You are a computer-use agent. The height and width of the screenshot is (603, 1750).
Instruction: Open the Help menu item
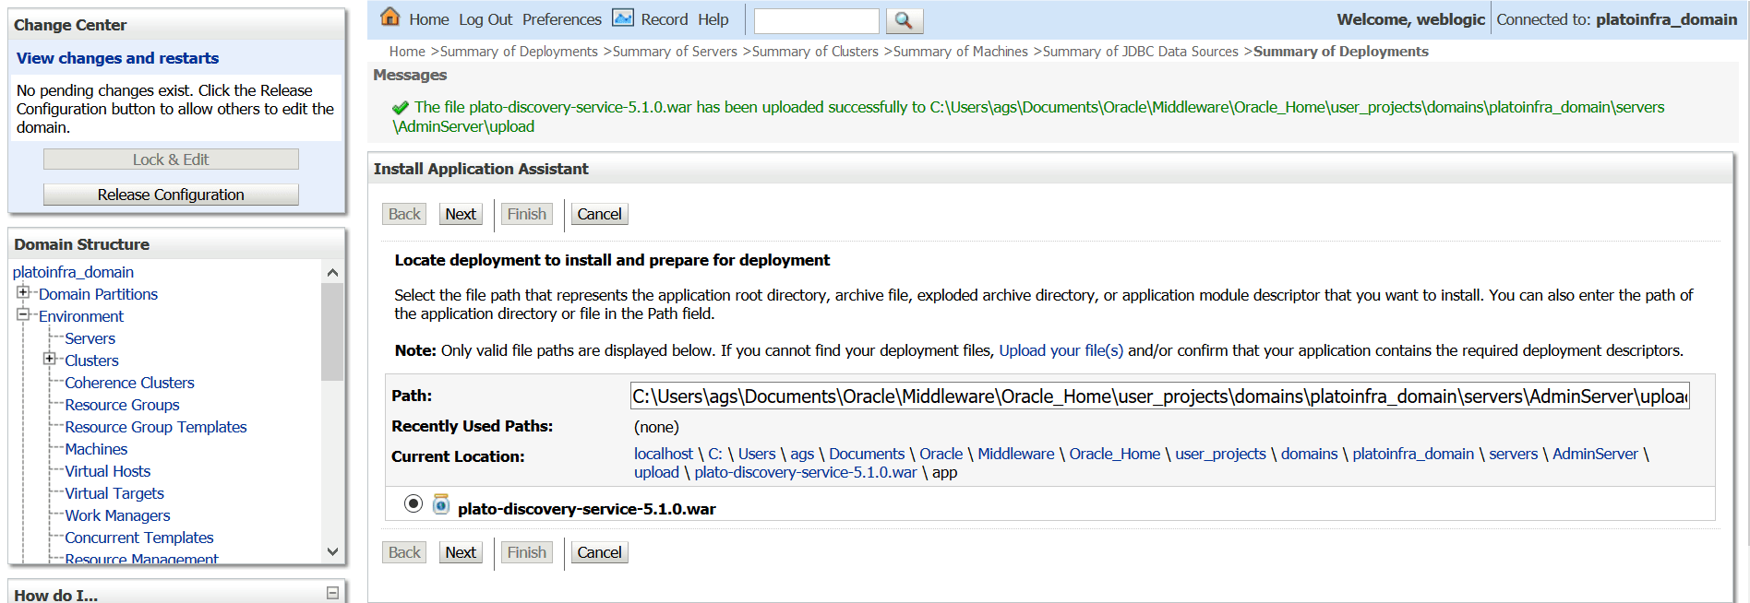point(713,19)
